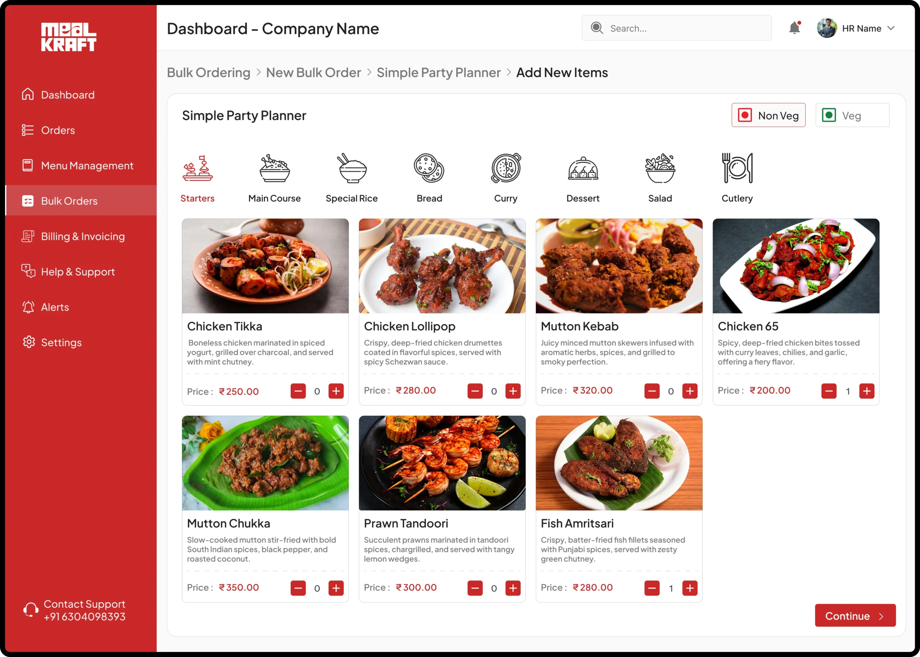This screenshot has height=657, width=920.
Task: Remove one Mutton Kebab with minus
Action: [x=652, y=391]
